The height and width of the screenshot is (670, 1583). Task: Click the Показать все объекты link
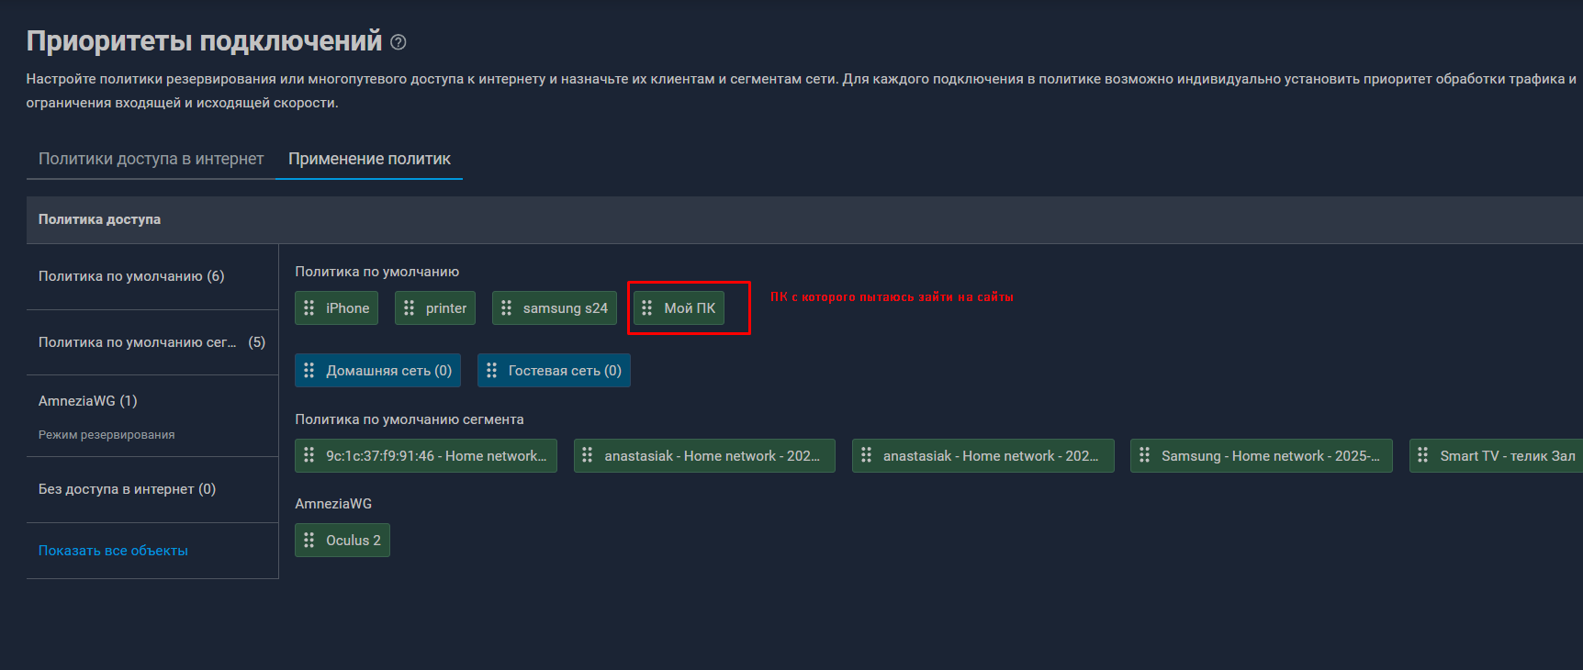113,551
